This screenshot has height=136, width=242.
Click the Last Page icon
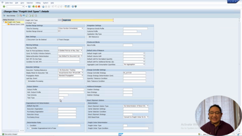click(62, 7)
